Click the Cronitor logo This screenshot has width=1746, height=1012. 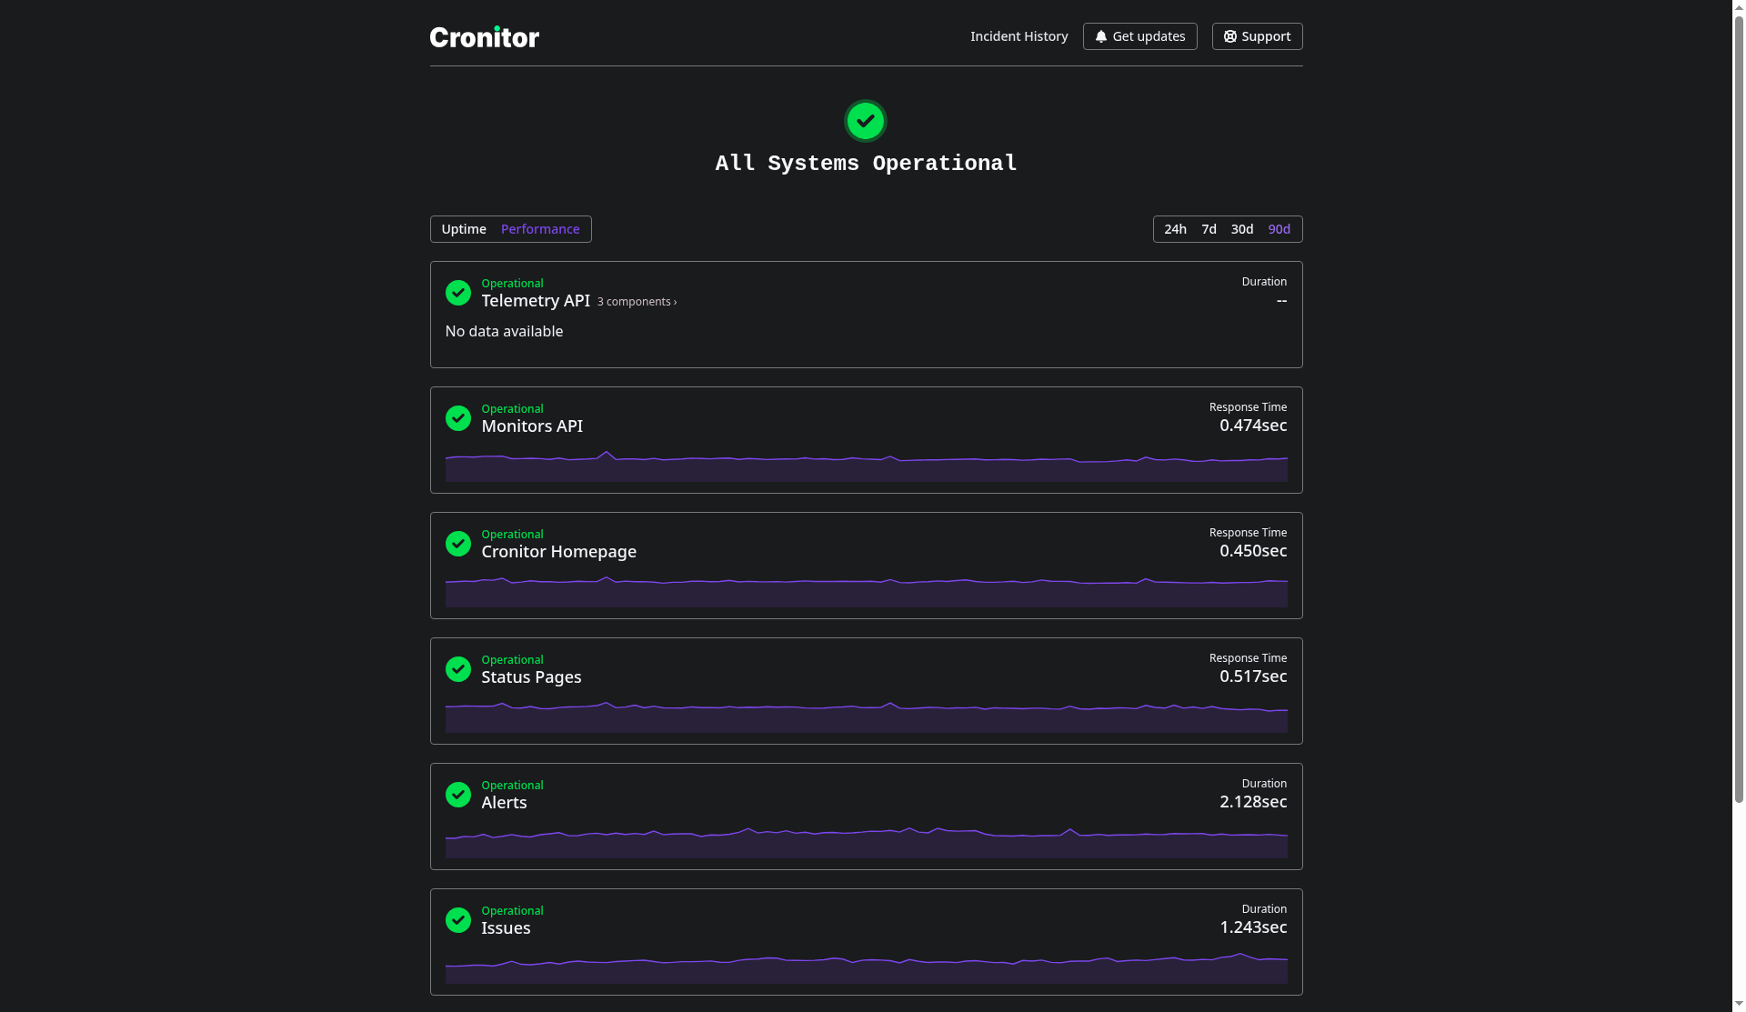click(484, 36)
